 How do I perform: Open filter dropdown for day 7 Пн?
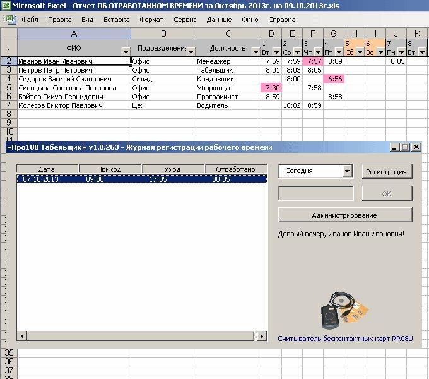402,52
